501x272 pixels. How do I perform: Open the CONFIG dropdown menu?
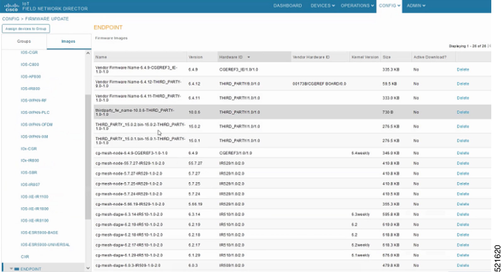point(389,6)
